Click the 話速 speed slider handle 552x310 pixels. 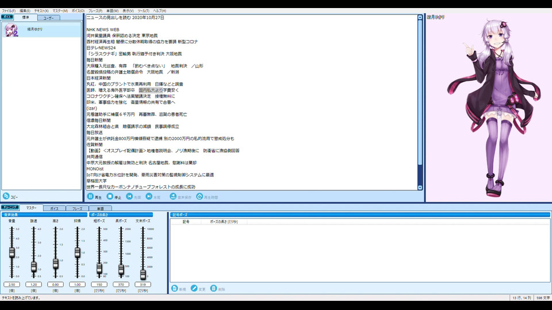tap(33, 267)
